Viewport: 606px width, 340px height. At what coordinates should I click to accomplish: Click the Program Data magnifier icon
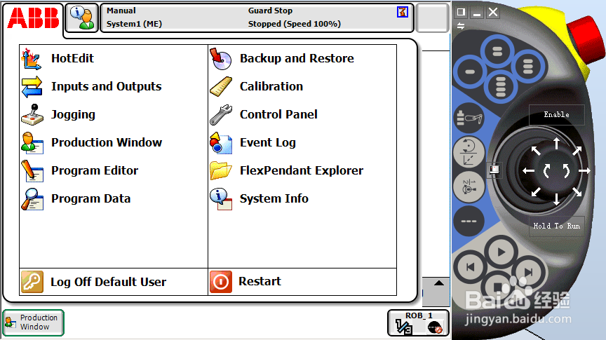tap(32, 199)
